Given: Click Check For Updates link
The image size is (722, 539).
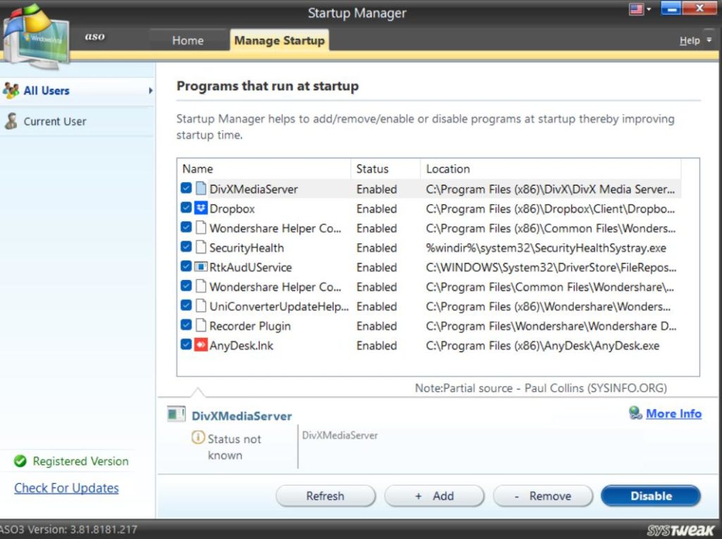Looking at the screenshot, I should [x=66, y=488].
